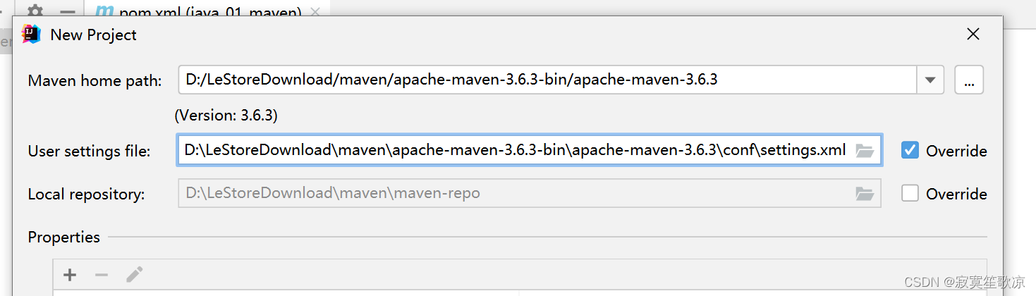Open the gear settings icon in tool window

pyautogui.click(x=35, y=12)
